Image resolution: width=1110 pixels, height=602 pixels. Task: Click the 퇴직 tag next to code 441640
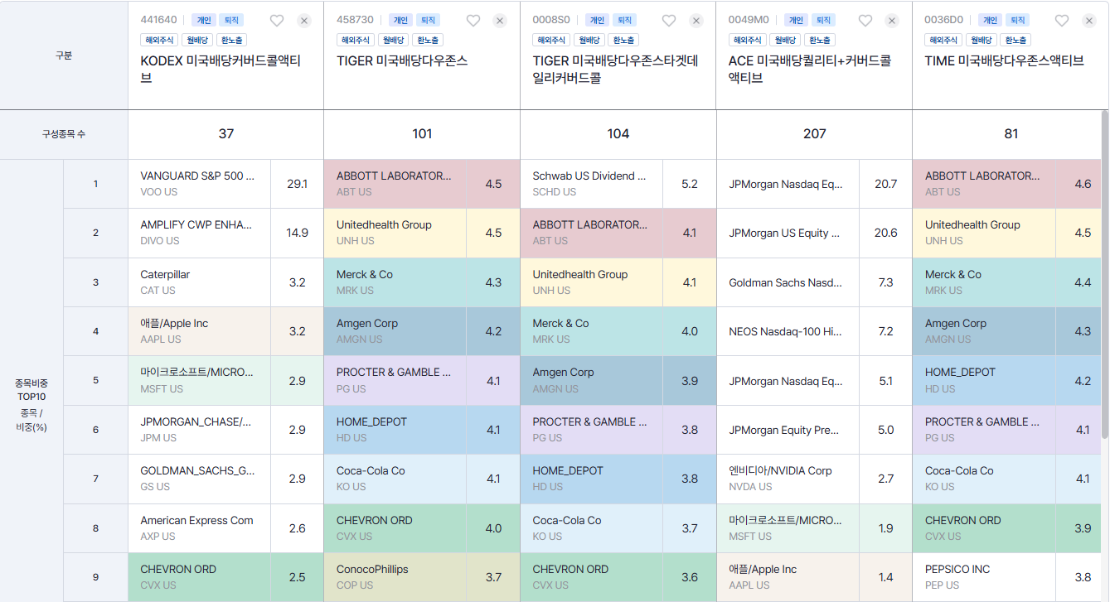[231, 20]
